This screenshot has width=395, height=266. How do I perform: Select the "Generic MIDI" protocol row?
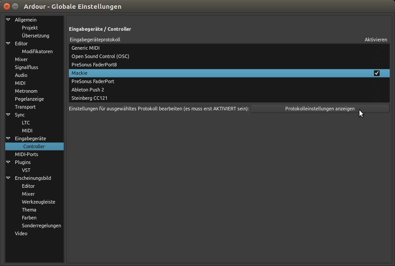pyautogui.click(x=229, y=48)
